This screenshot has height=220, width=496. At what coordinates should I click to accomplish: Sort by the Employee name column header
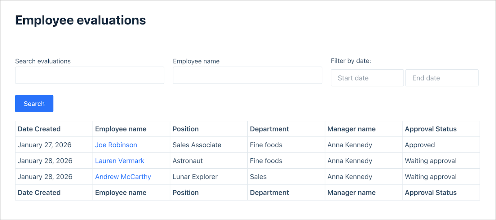click(x=121, y=129)
